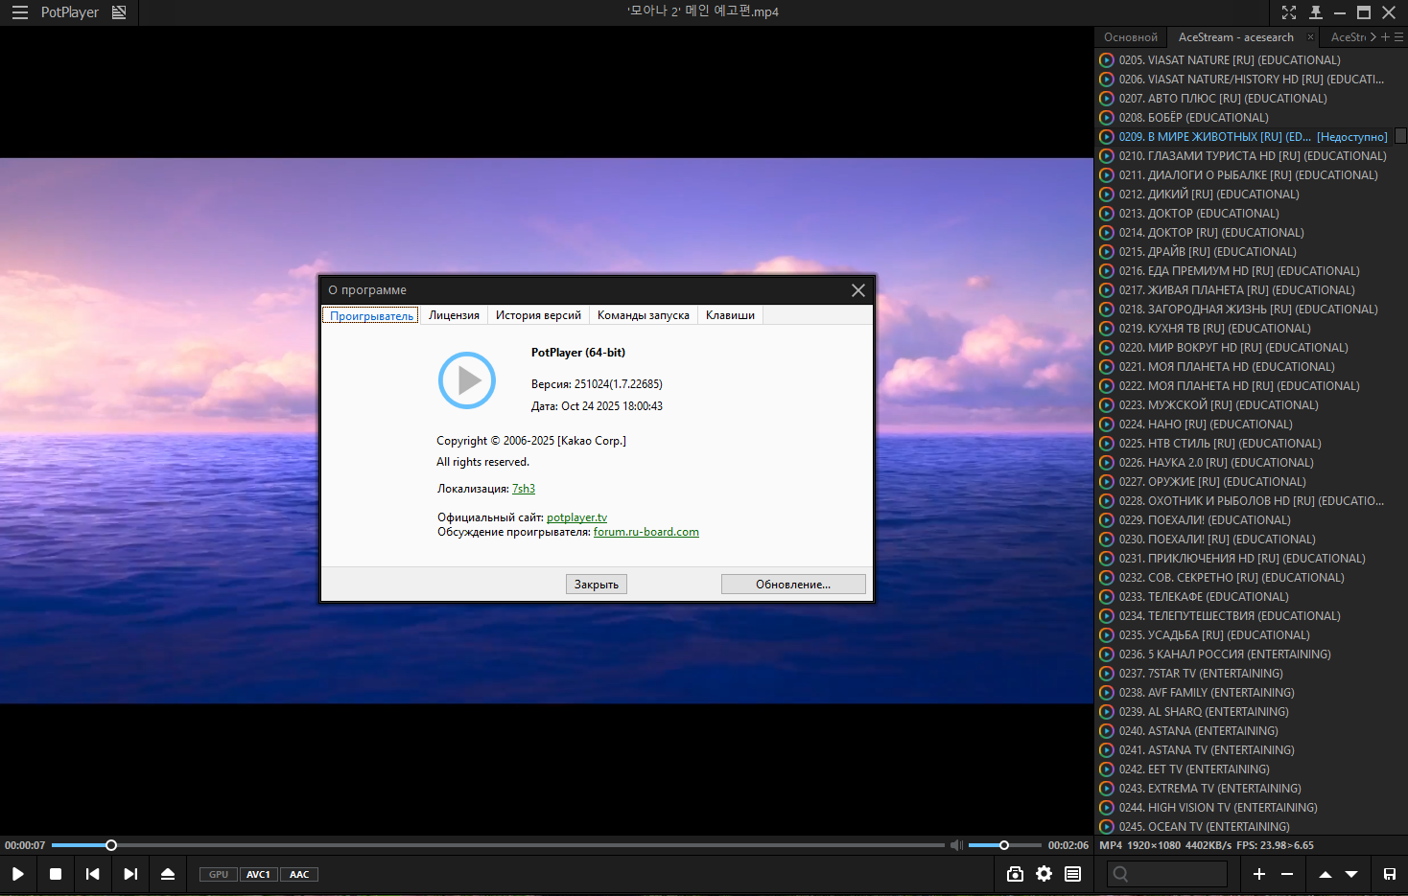Add item with the playlist plus icon

(1259, 874)
